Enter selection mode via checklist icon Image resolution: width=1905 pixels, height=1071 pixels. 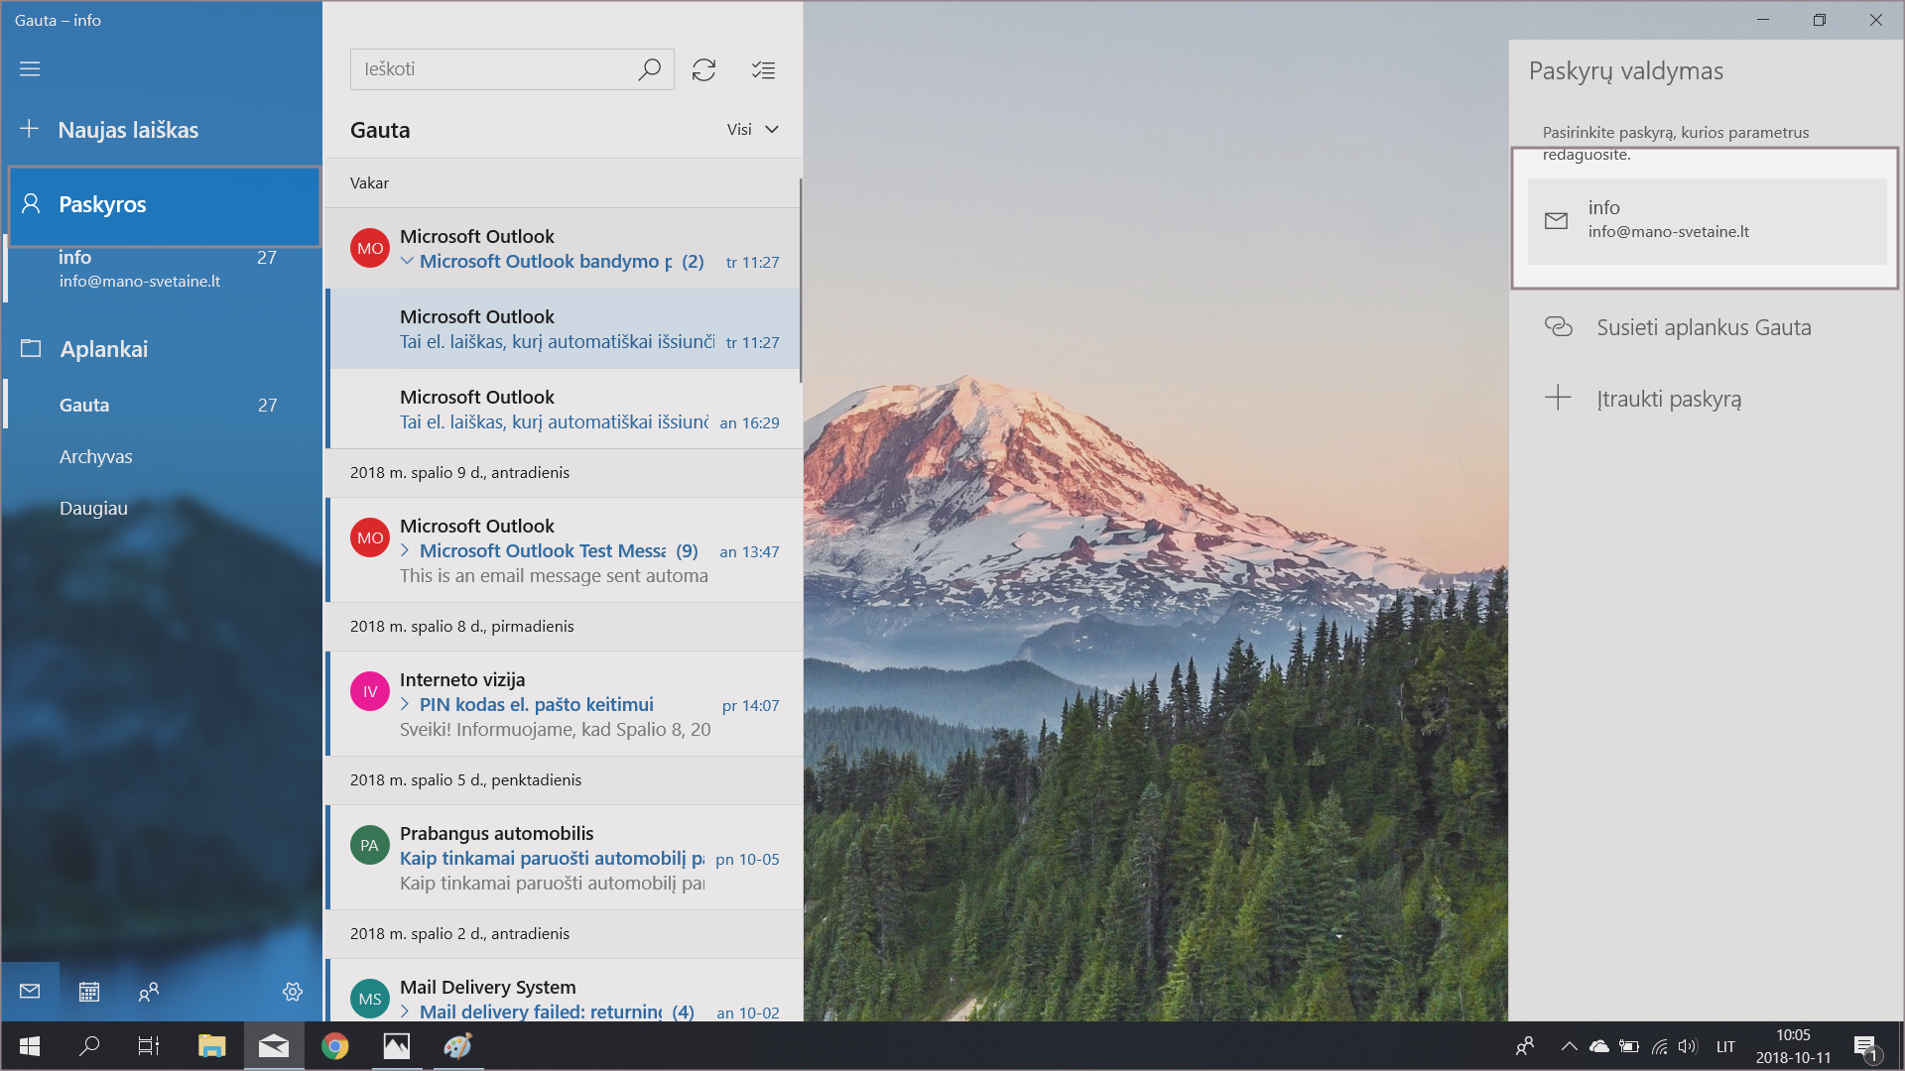tap(763, 69)
